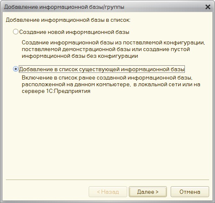The image size is (215, 203).
Task: Click the text 'сервере 1С:Предприятия'
Action: point(56,91)
